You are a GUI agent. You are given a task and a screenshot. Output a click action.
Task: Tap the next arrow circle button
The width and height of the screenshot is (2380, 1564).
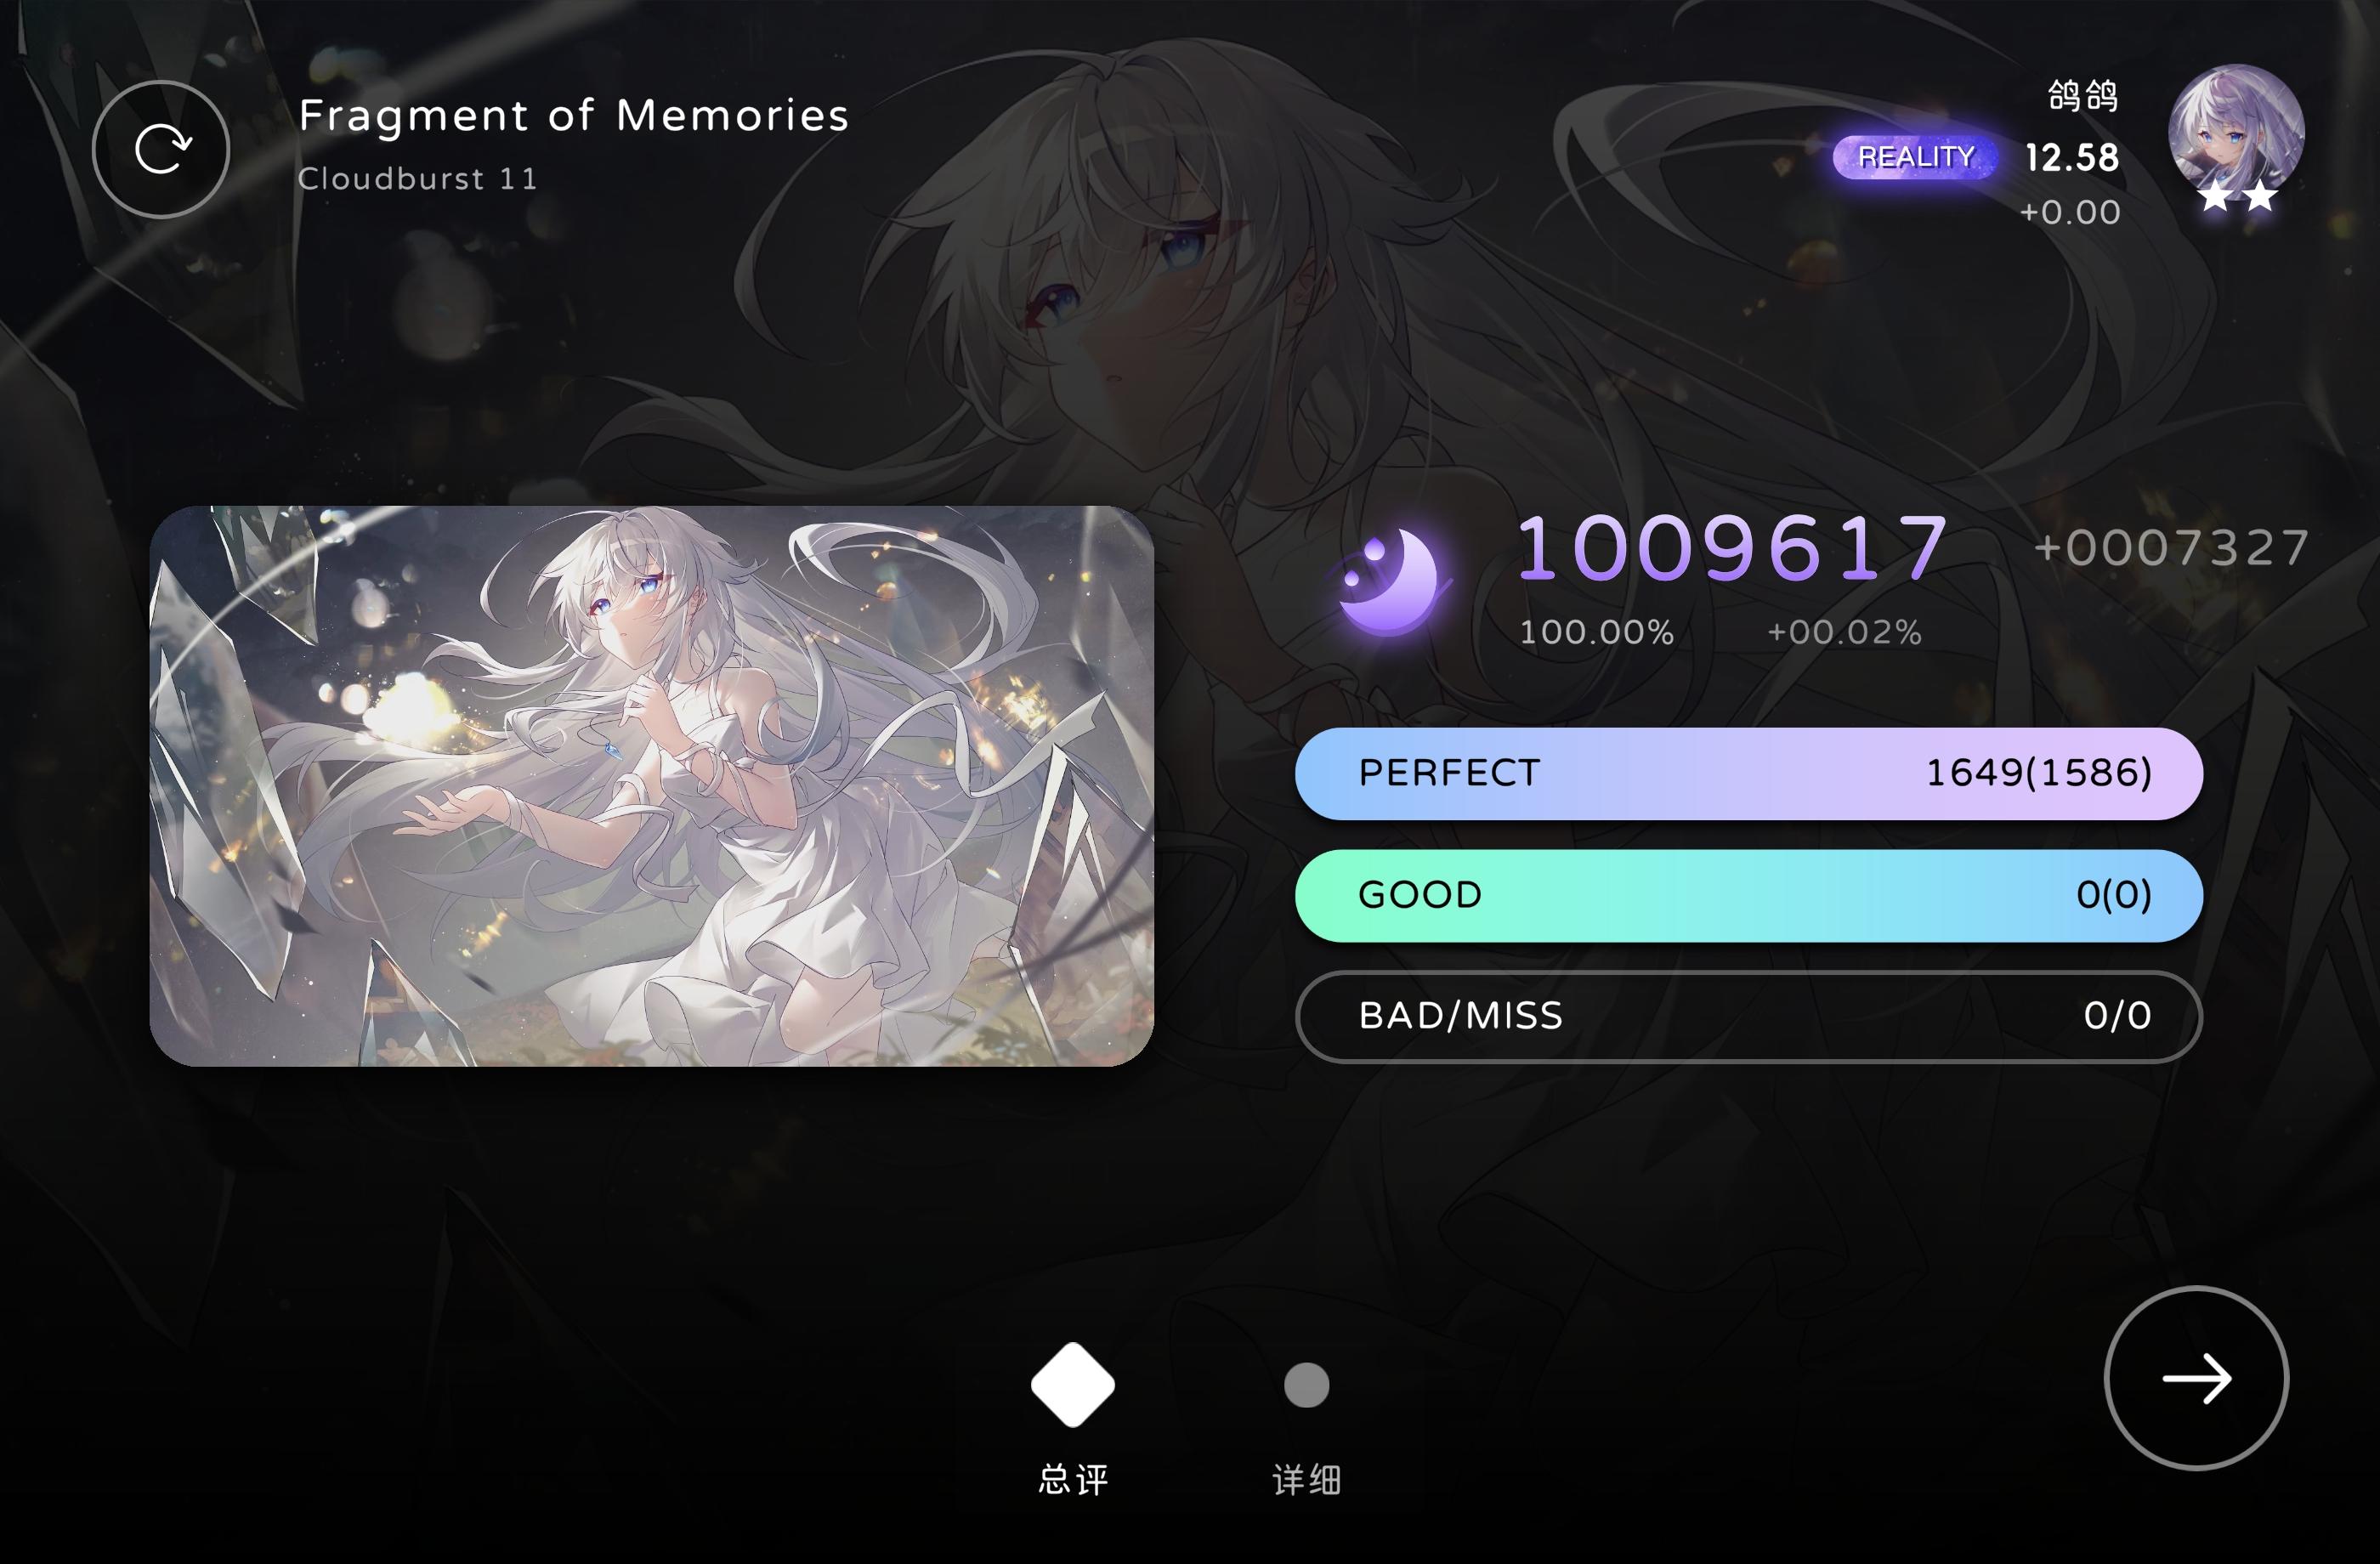[x=2196, y=1378]
